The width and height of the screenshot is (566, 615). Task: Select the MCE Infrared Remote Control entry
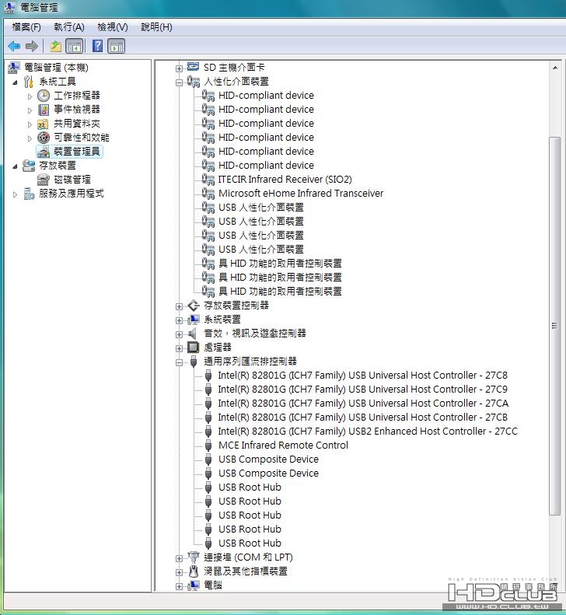pyautogui.click(x=283, y=446)
